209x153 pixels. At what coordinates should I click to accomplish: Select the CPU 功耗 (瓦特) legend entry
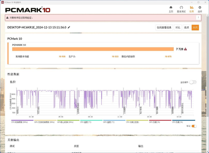137,121
